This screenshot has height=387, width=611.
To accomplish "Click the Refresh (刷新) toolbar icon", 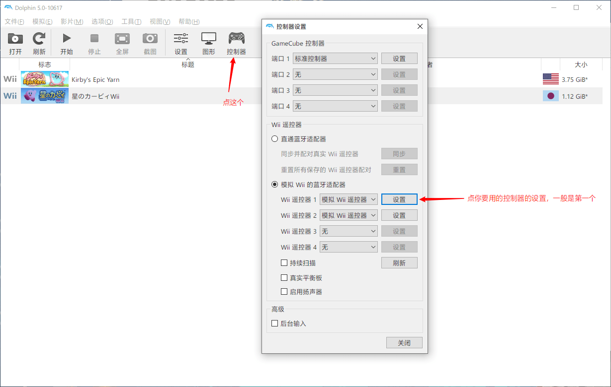I will coord(39,39).
